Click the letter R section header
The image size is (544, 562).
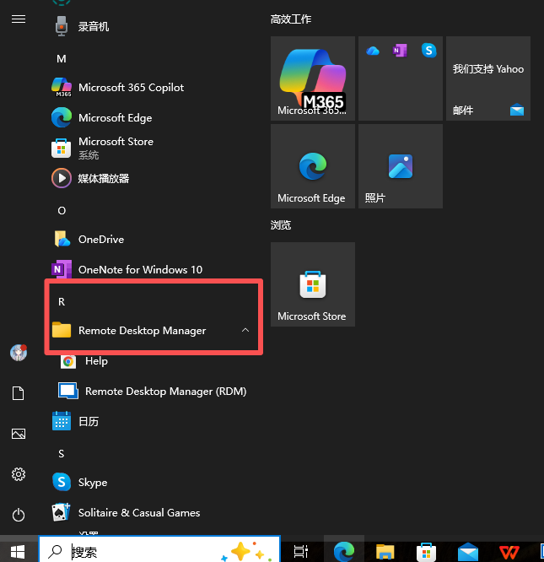click(62, 302)
